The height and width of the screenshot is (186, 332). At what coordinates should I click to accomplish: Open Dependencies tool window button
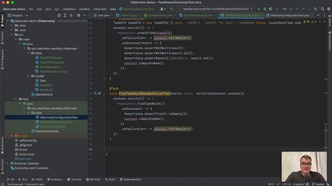130,179
